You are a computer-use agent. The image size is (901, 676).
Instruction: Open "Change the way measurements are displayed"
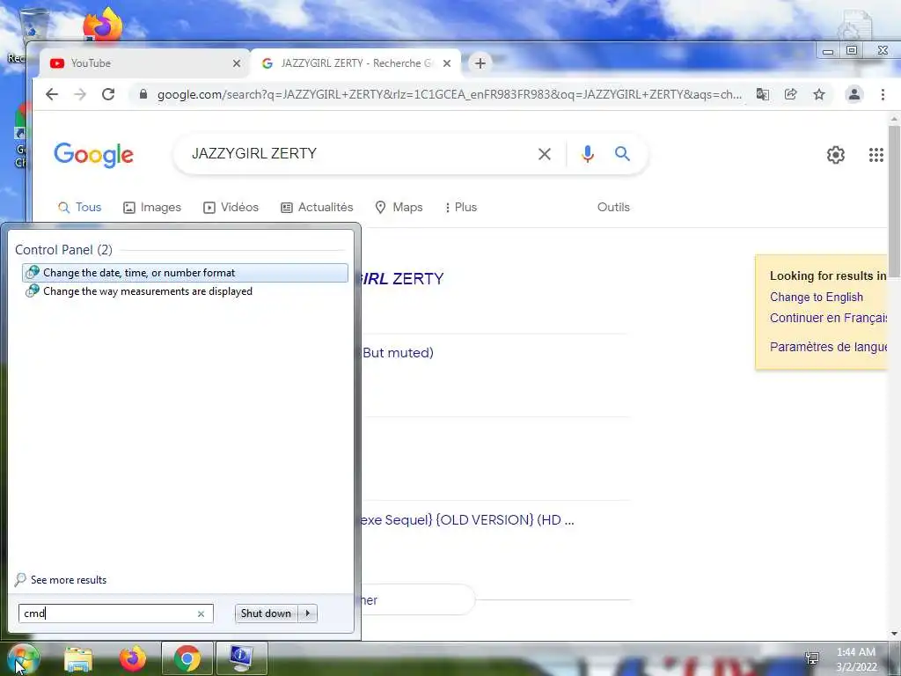coord(185,290)
